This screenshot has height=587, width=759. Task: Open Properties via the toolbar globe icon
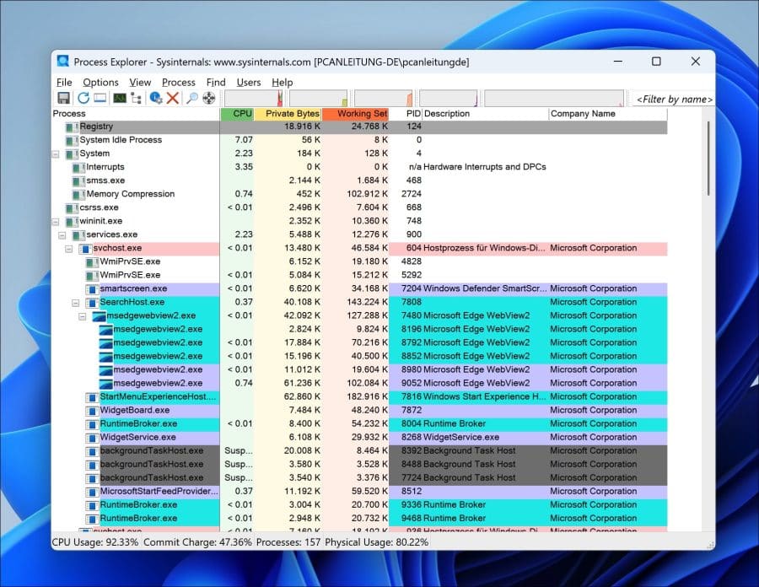154,98
